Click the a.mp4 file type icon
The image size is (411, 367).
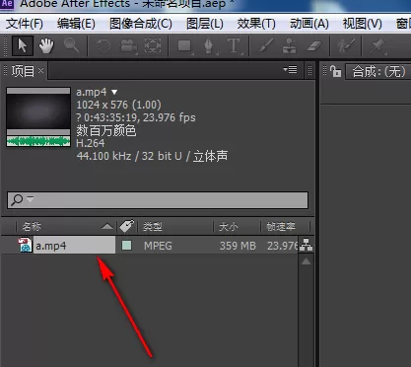25,246
